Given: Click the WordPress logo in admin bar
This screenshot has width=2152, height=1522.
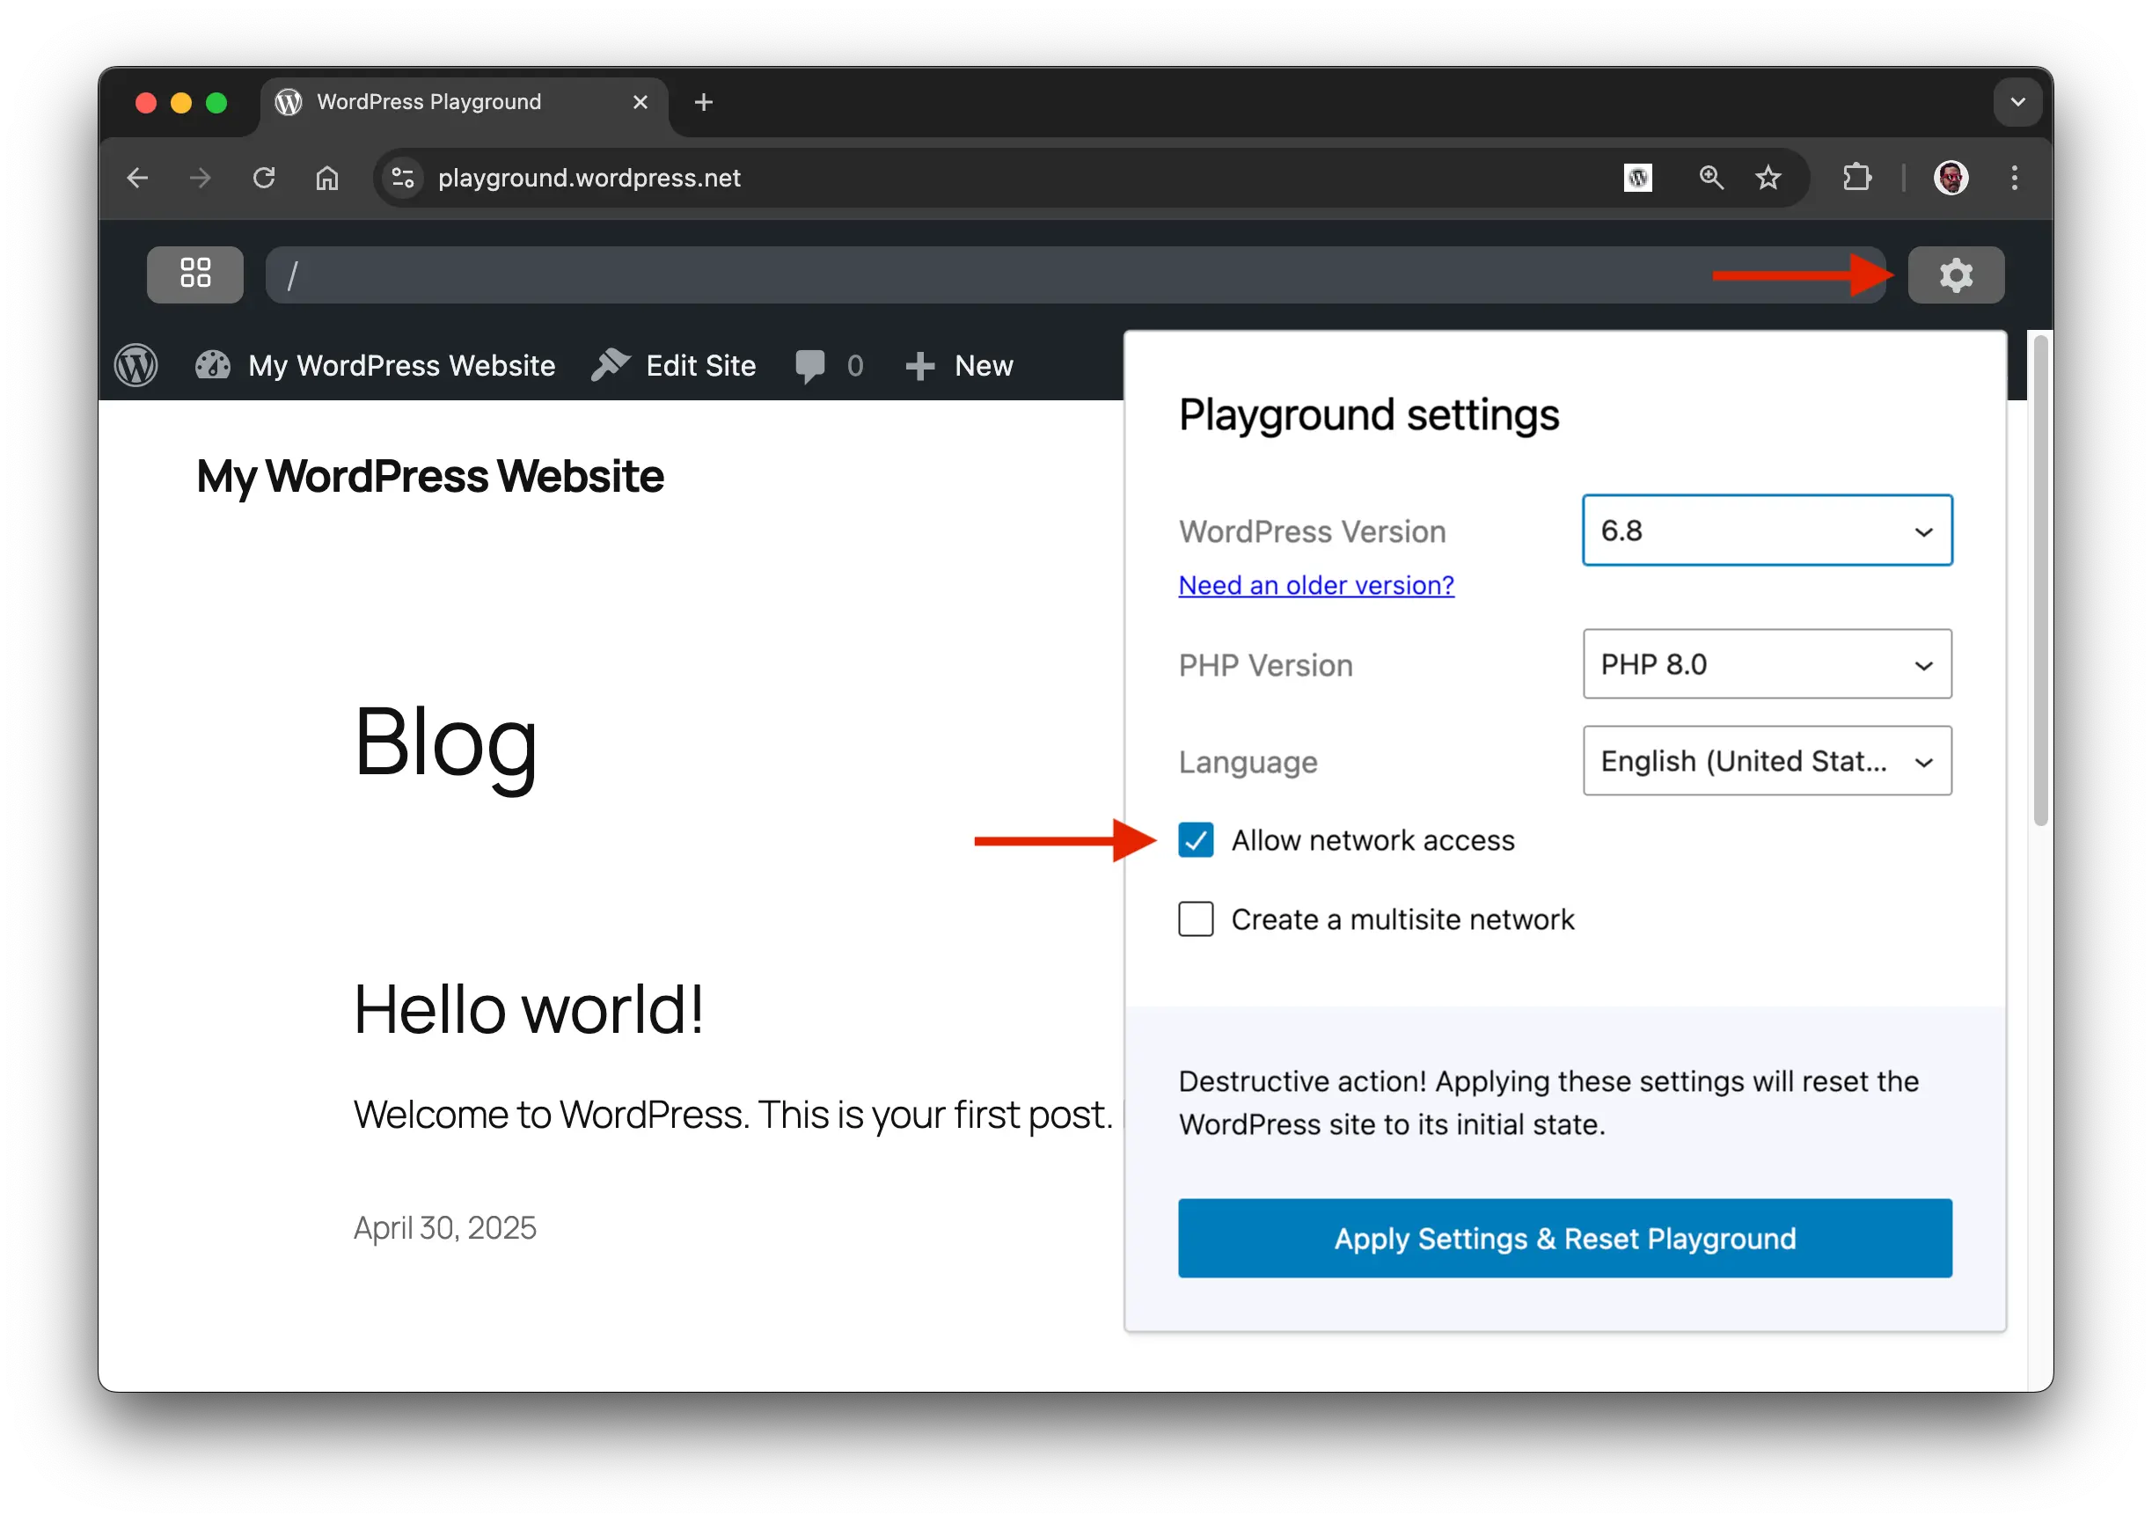Looking at the screenshot, I should 135,365.
